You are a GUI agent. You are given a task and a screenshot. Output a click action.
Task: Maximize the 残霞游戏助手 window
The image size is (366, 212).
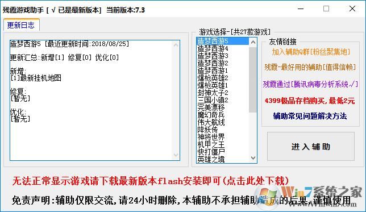pos(326,9)
